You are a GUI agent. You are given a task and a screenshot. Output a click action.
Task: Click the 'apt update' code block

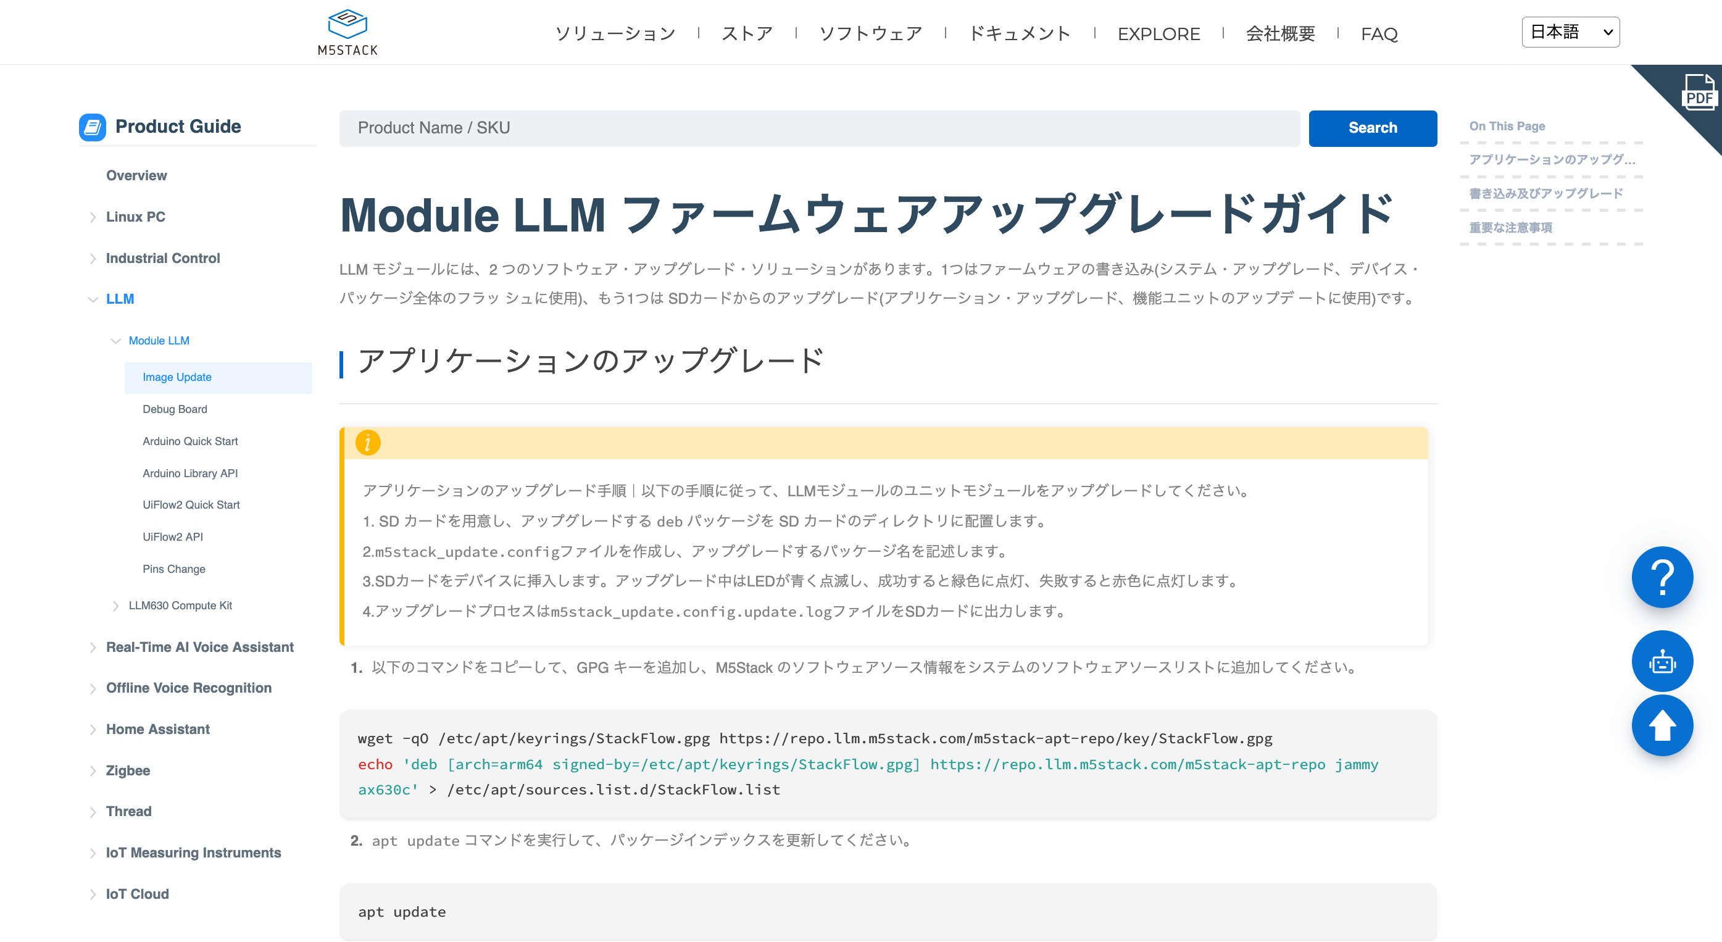888,912
